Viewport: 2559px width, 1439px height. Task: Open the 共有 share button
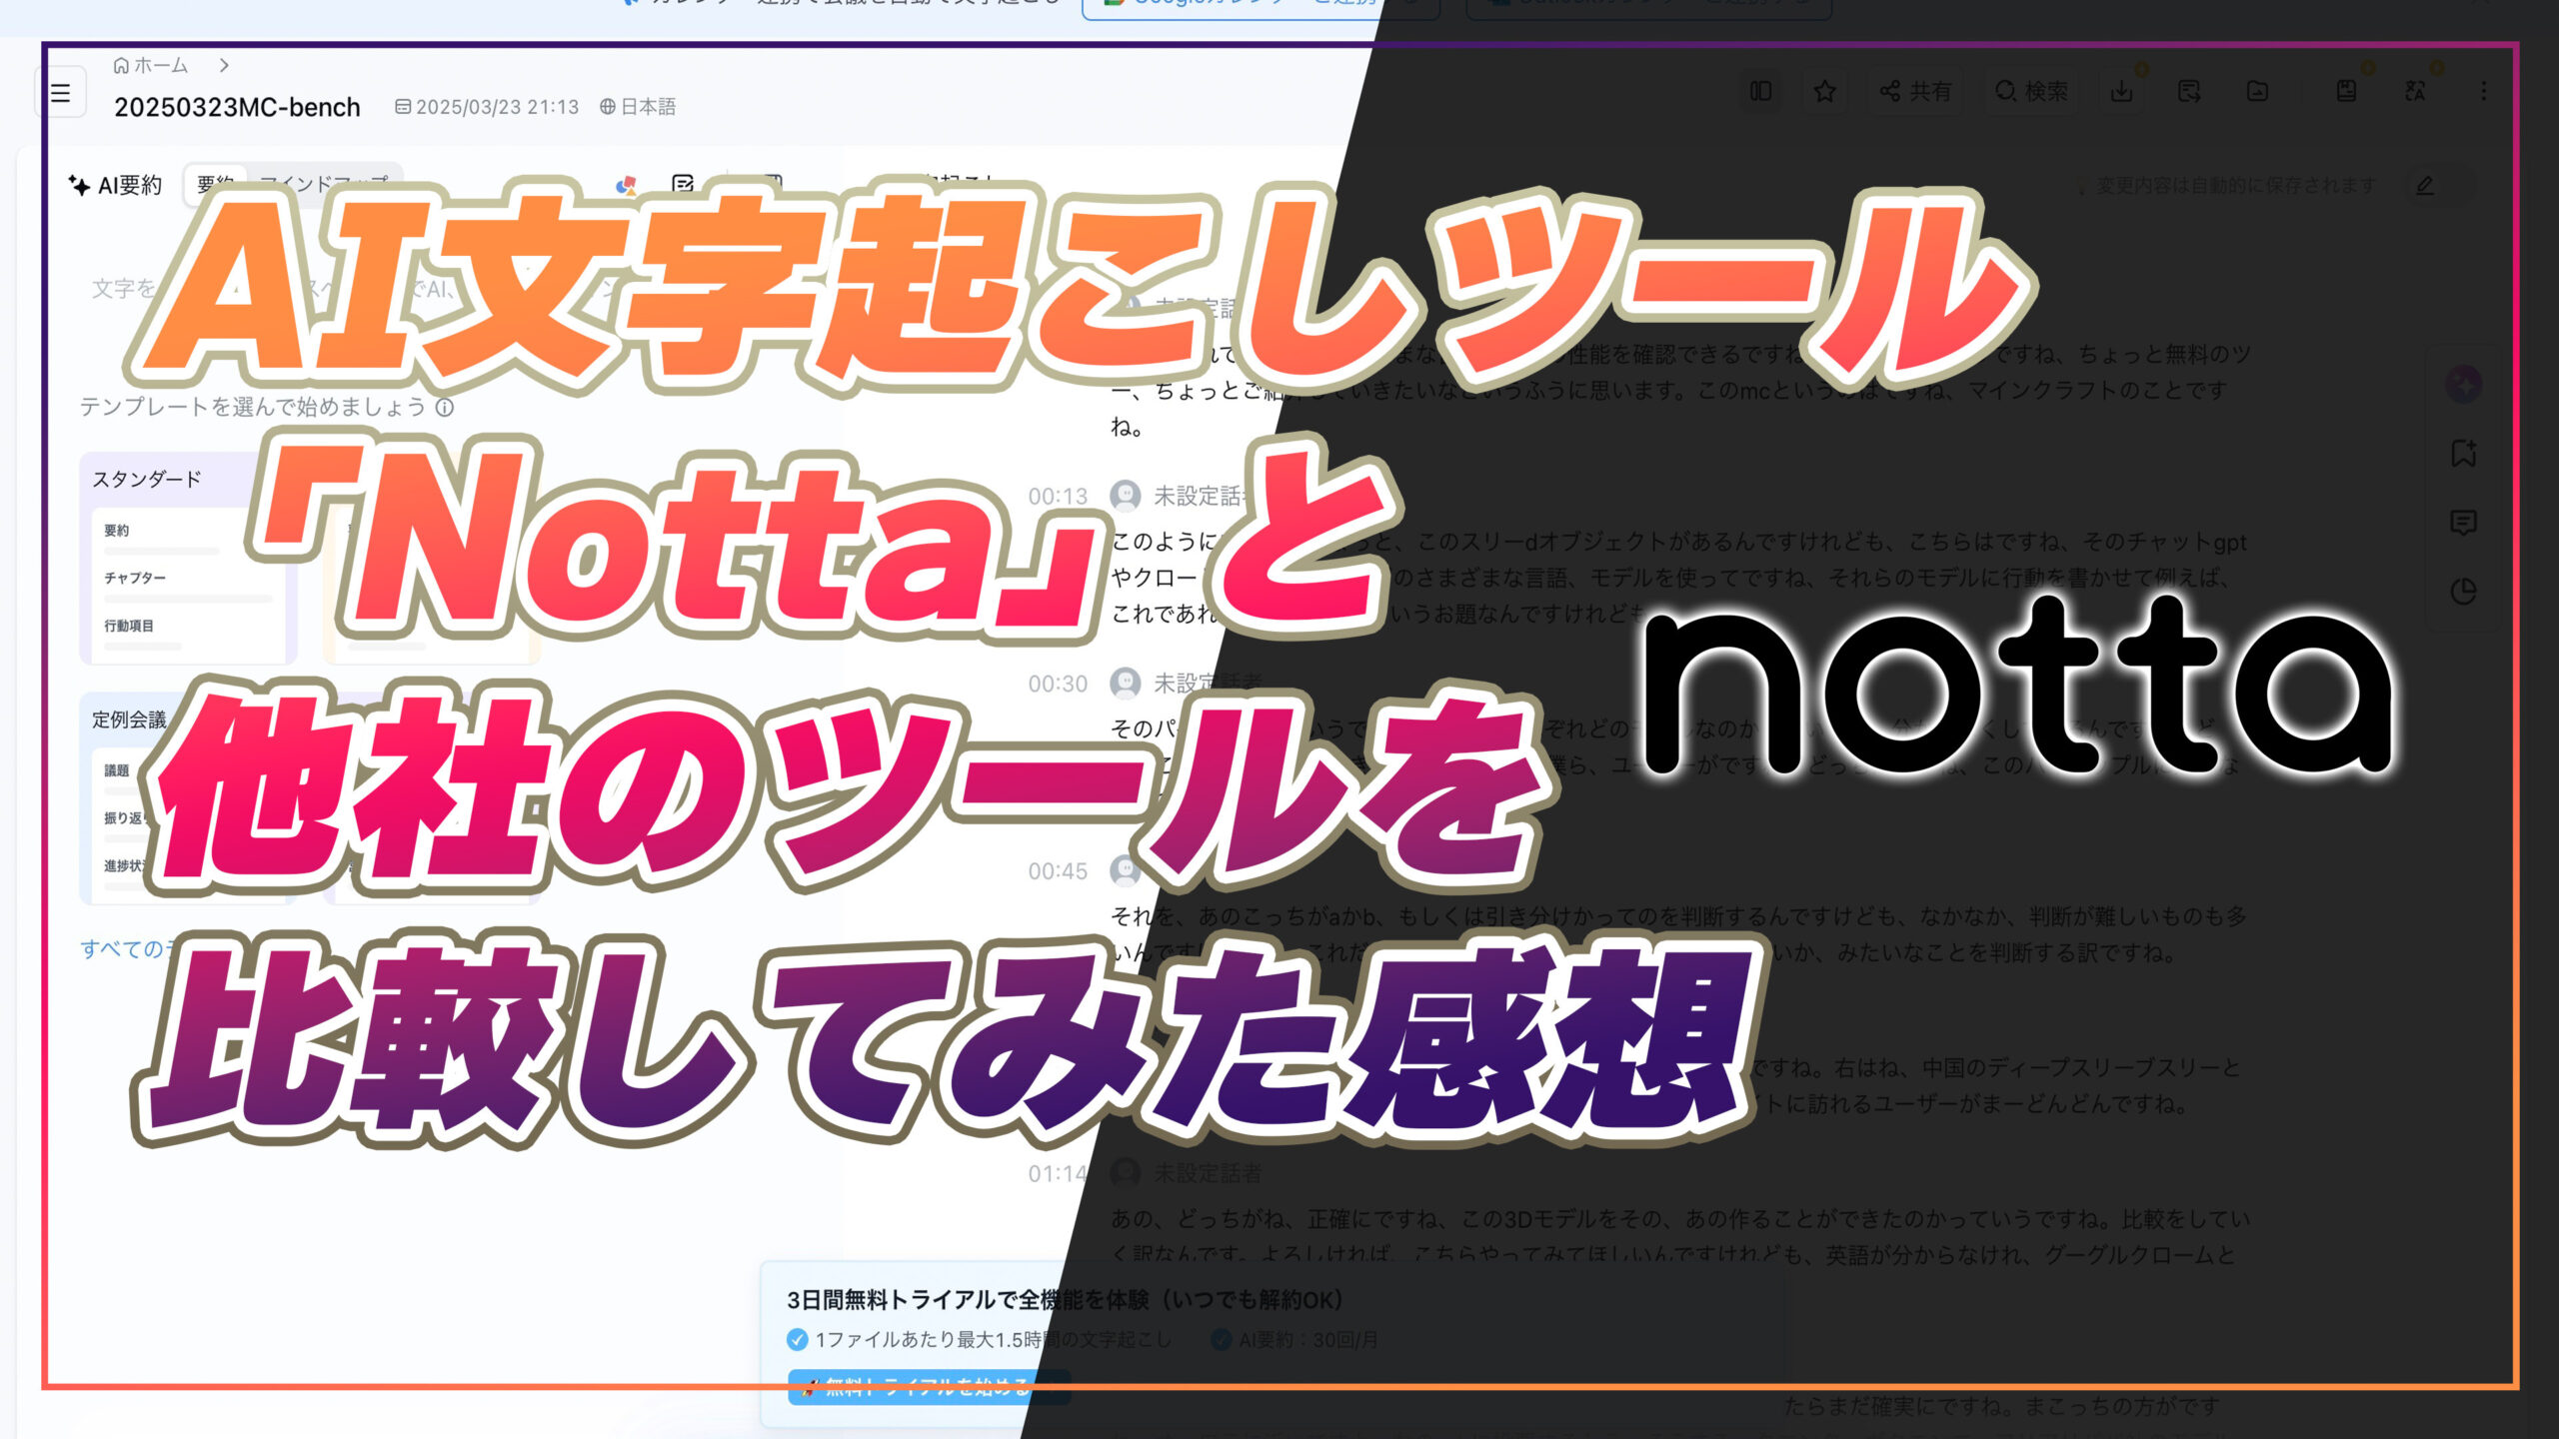coord(1914,92)
